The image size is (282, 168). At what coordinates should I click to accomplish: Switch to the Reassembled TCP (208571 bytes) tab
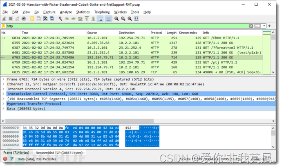59,153
